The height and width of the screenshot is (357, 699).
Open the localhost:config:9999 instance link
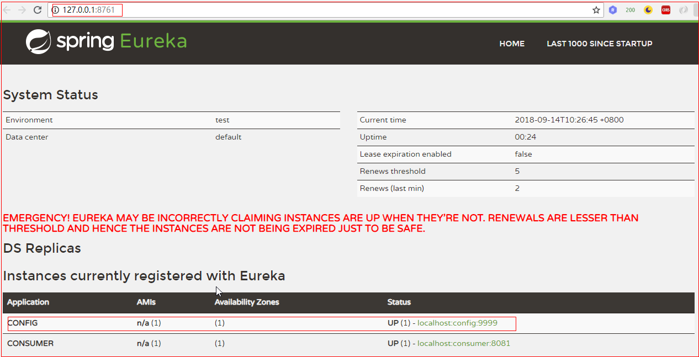(x=457, y=323)
